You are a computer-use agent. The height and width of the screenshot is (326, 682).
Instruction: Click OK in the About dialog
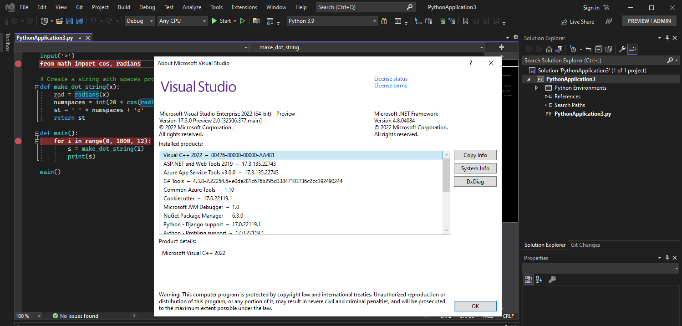tap(475, 306)
